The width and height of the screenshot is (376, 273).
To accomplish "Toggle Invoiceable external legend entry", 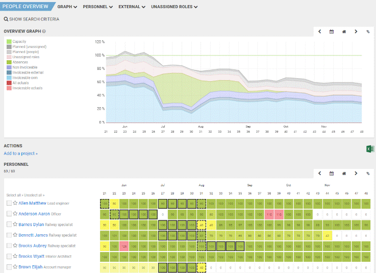I will tap(25, 72).
